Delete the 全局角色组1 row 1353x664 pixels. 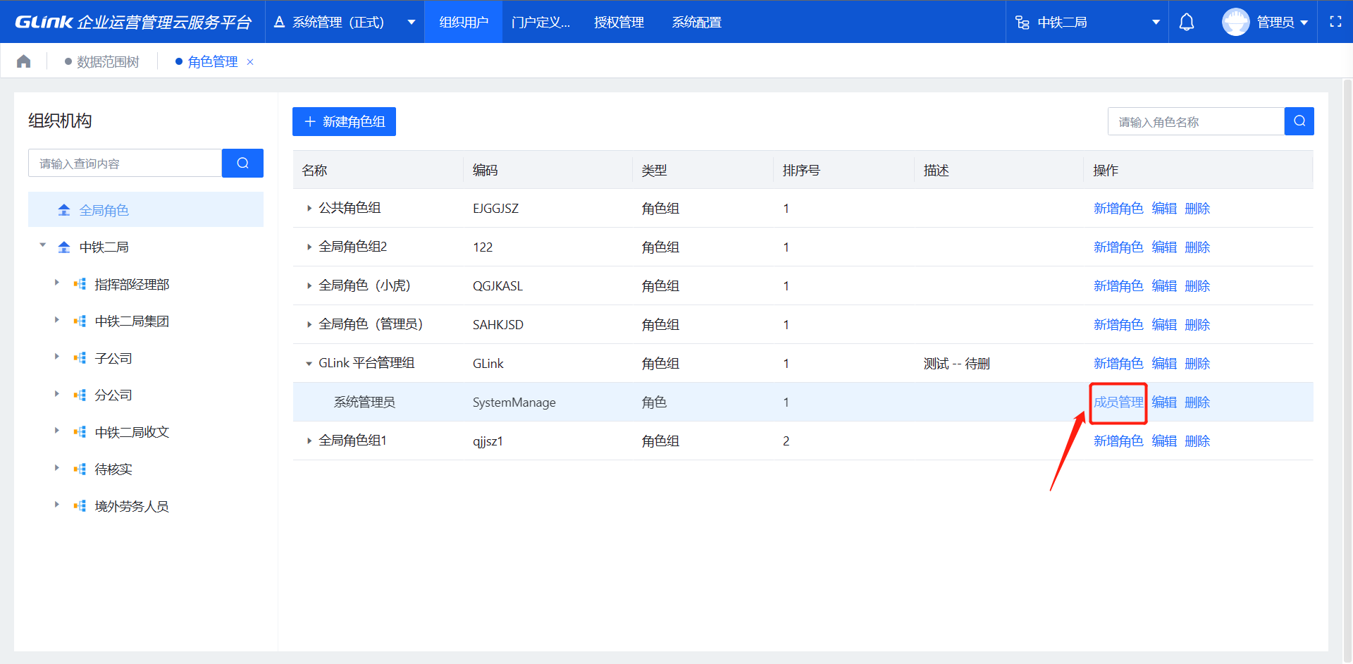pyautogui.click(x=1197, y=441)
